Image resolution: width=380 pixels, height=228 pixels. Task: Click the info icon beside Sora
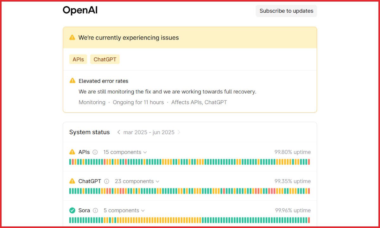[x=95, y=210]
